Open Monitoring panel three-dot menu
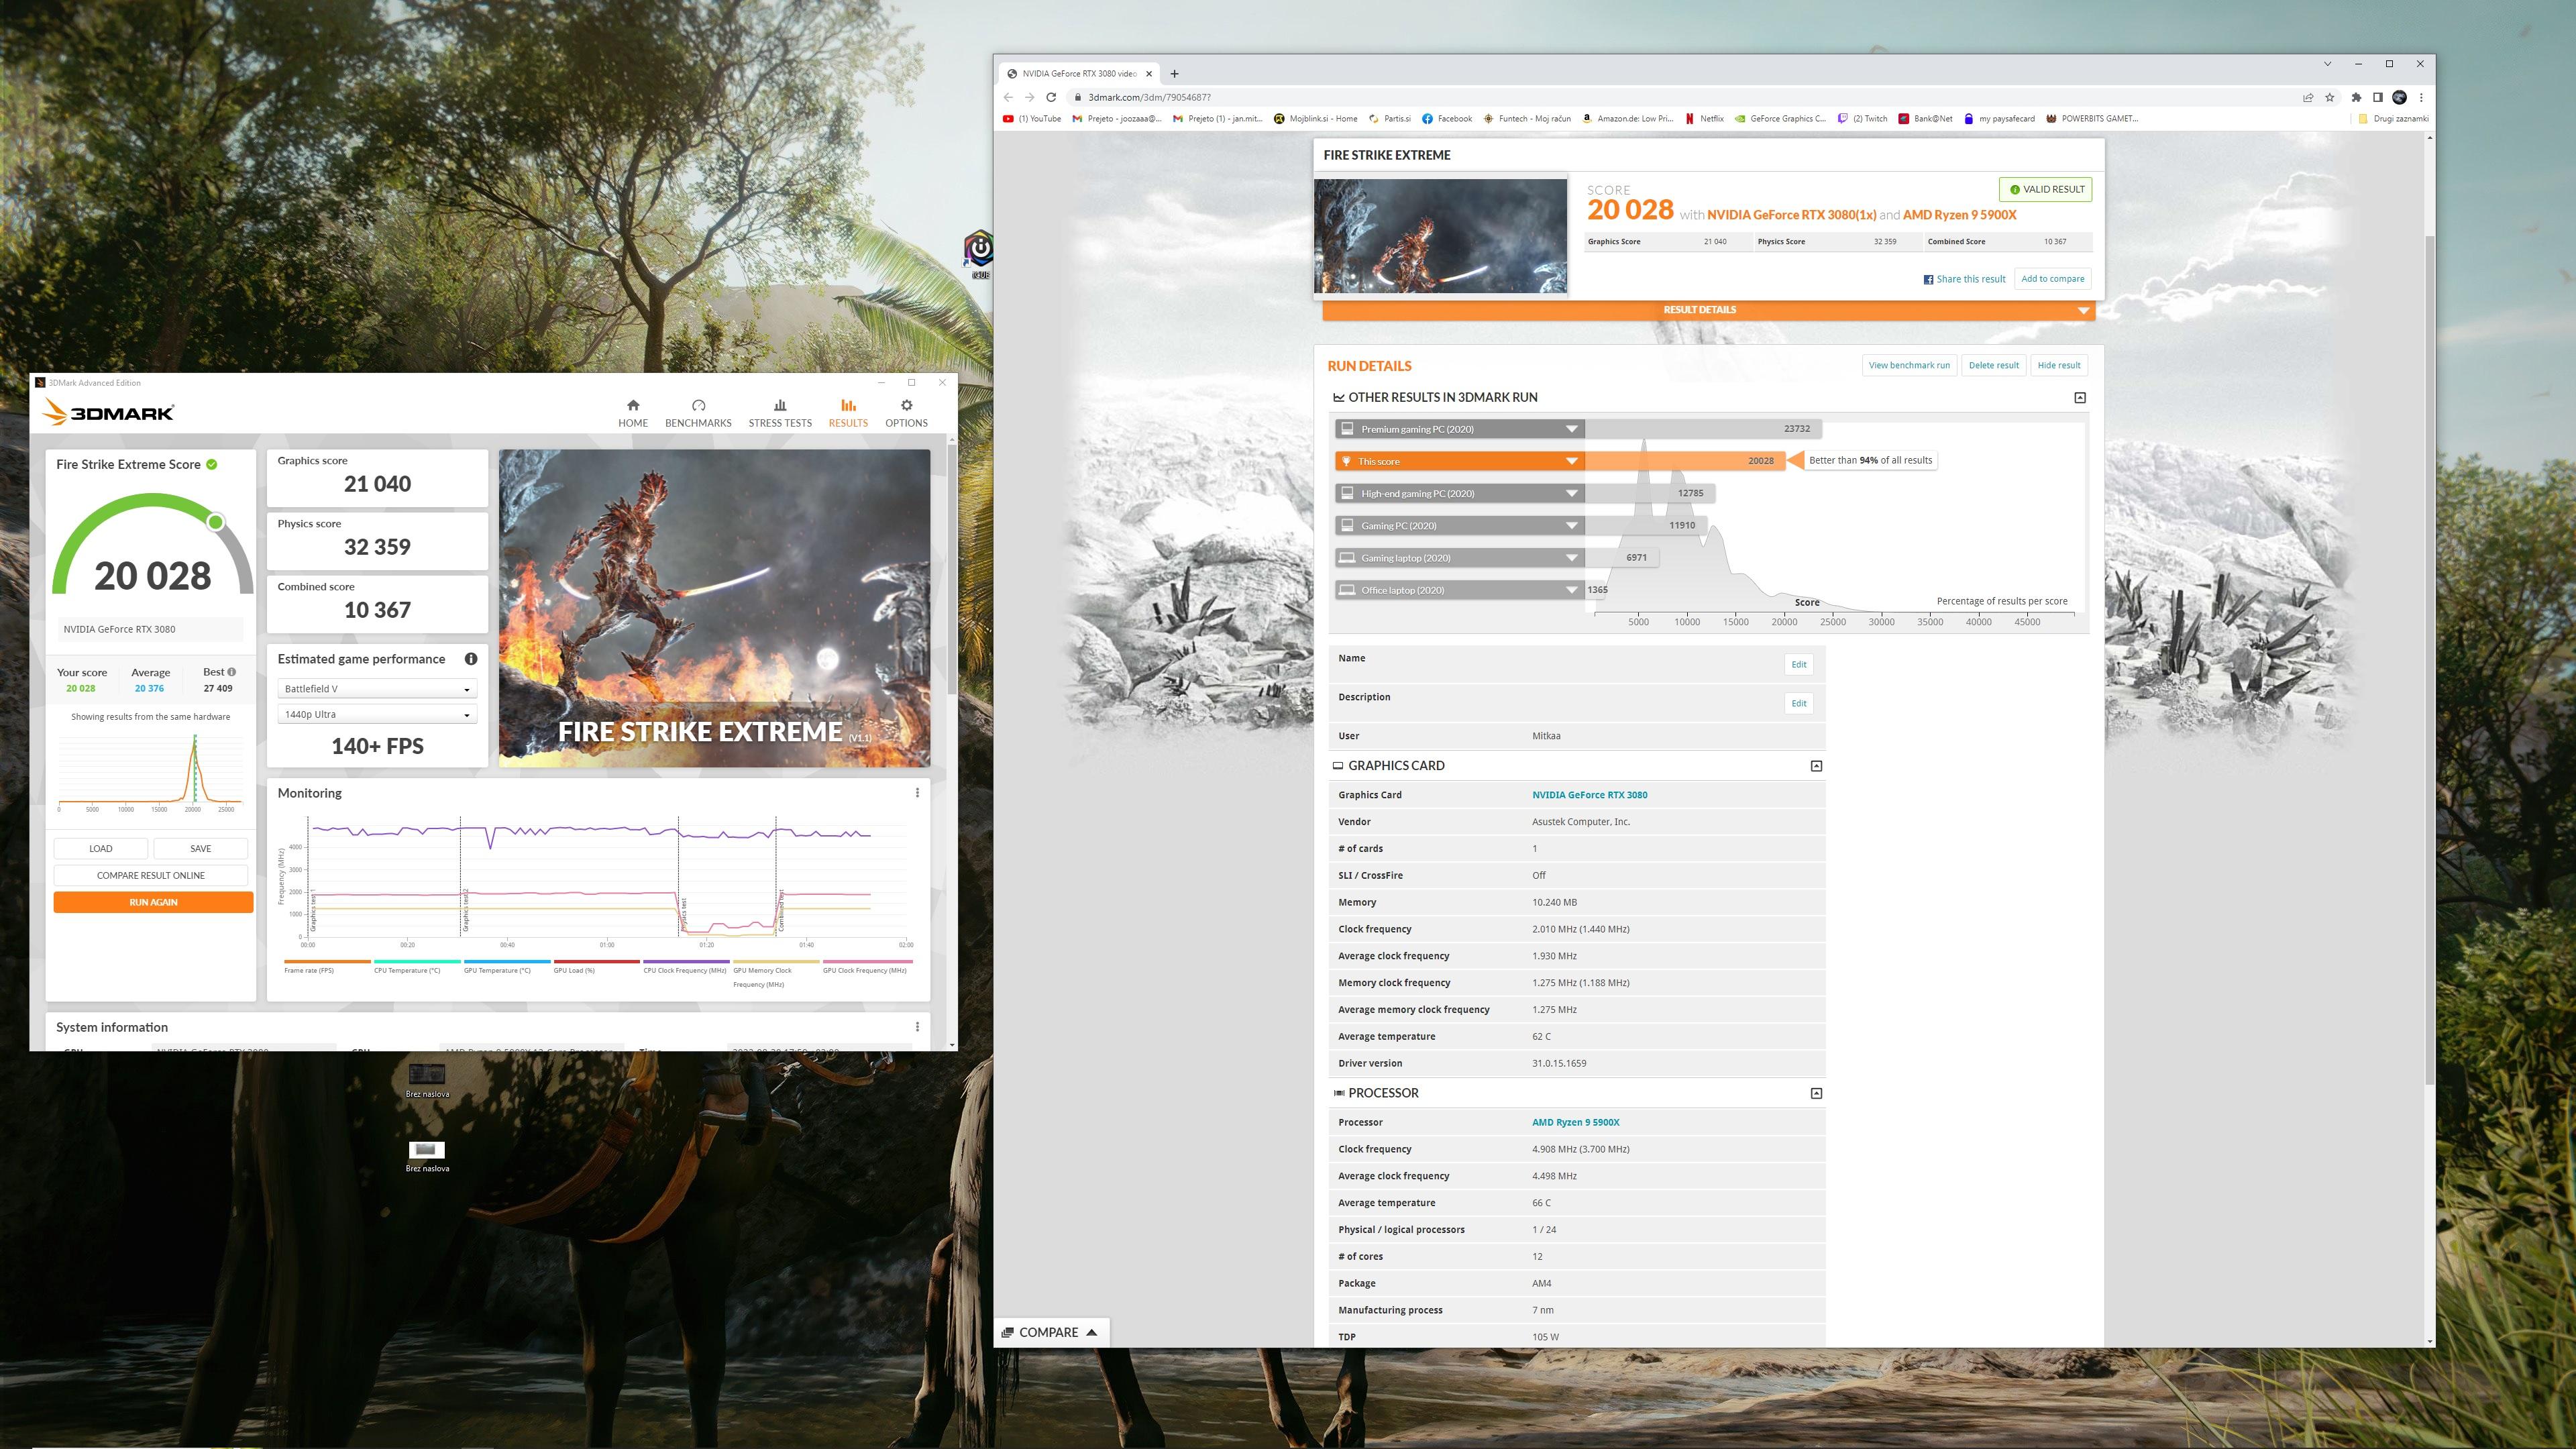Viewport: 2576px width, 1449px height. coord(917,793)
